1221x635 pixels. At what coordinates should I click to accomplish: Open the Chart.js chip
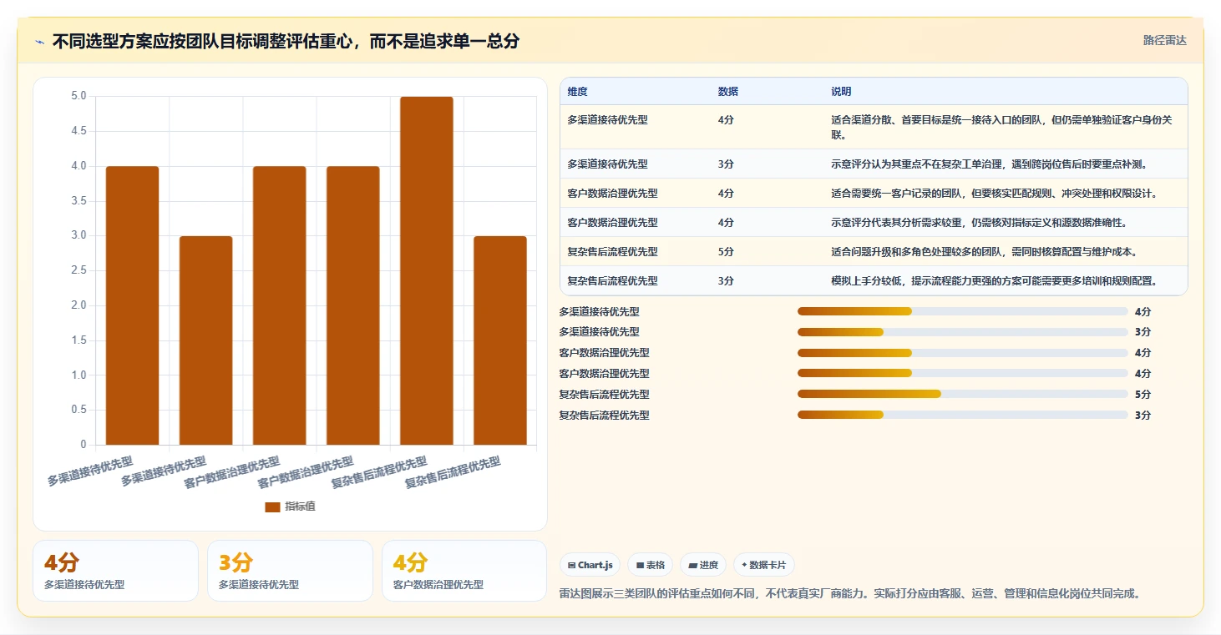pos(590,565)
